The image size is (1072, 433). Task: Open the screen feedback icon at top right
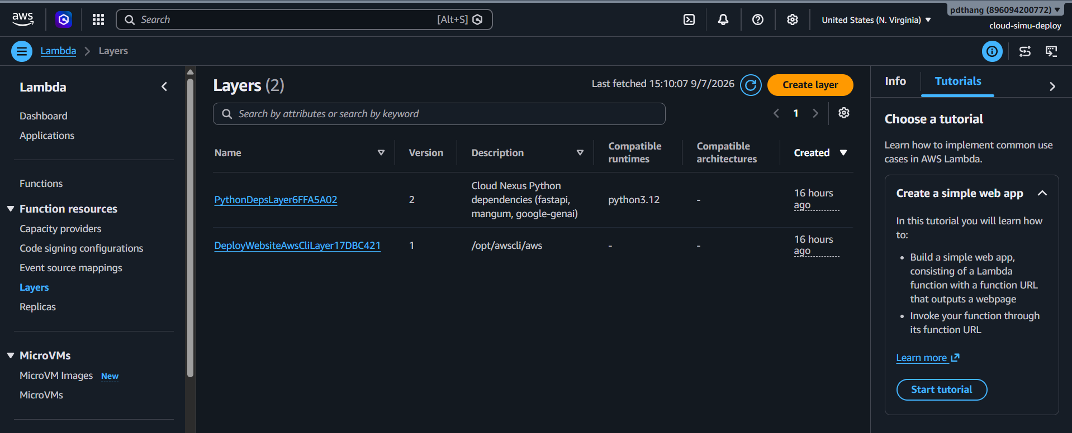(x=1051, y=51)
